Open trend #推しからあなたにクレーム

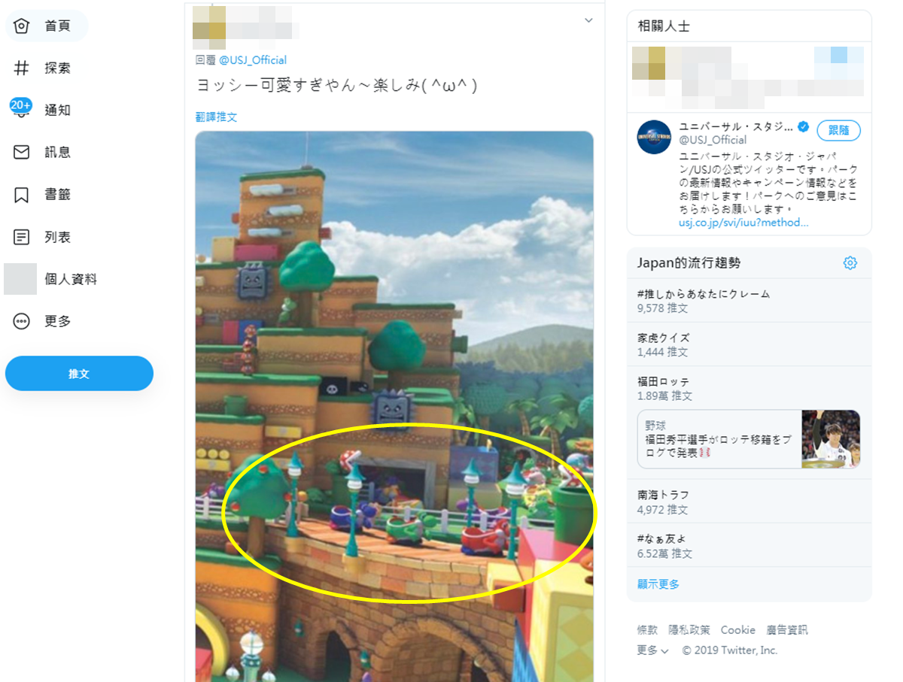coord(749,301)
